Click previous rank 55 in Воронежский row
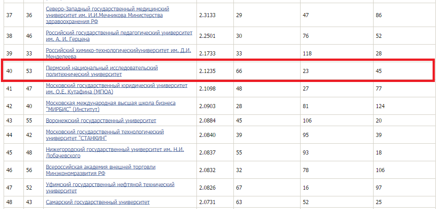Screen dimensions: 438x209 click(29, 121)
